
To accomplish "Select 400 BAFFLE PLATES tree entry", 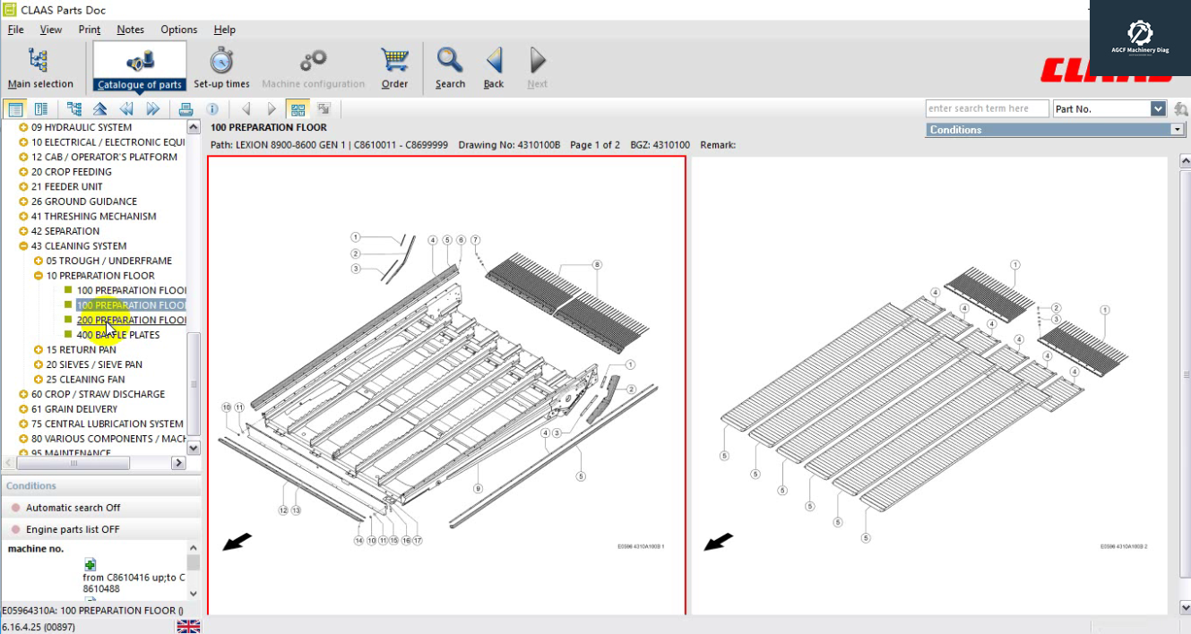I will pyautogui.click(x=117, y=335).
